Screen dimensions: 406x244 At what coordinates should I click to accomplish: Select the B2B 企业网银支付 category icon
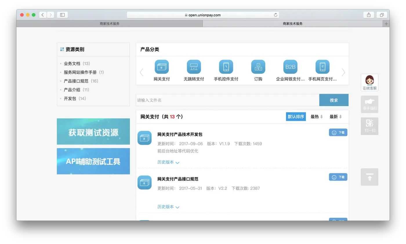(x=290, y=66)
